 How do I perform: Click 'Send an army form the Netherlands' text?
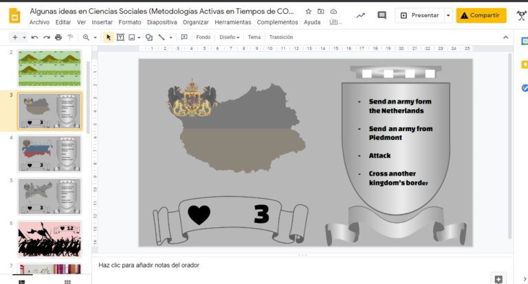[x=400, y=106]
